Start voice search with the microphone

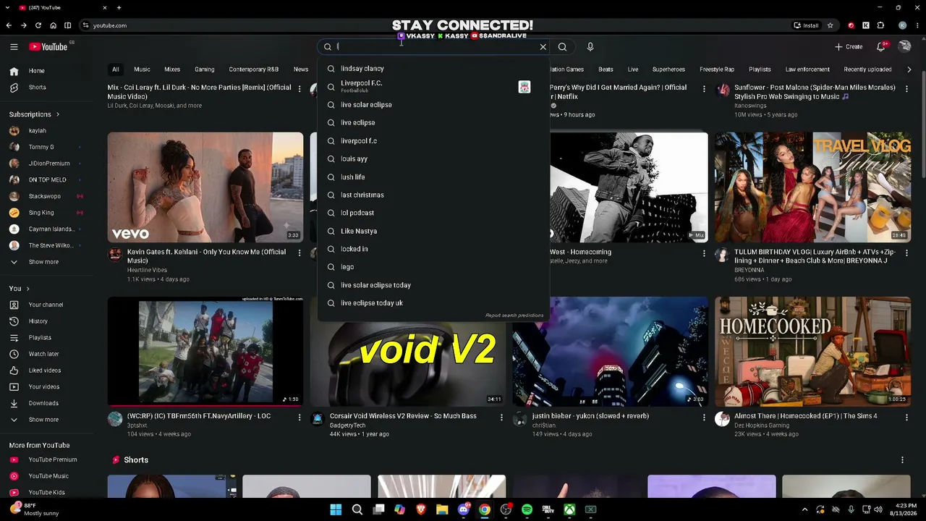coord(590,47)
